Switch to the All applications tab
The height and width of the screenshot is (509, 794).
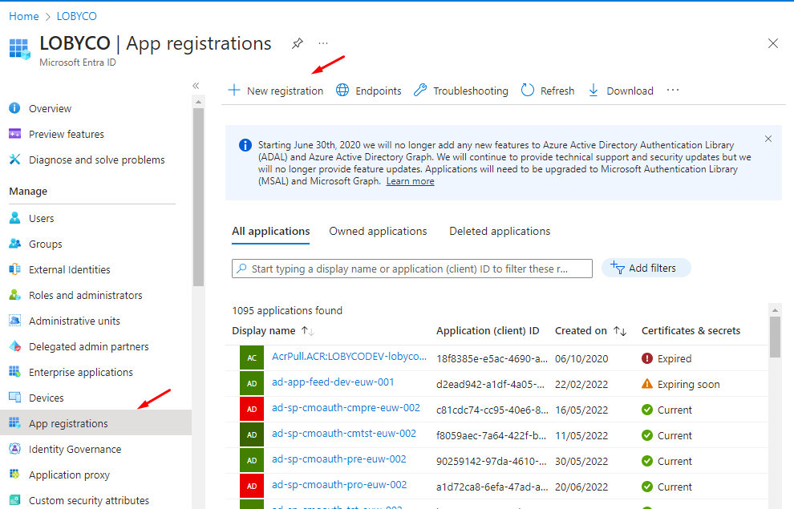(271, 231)
